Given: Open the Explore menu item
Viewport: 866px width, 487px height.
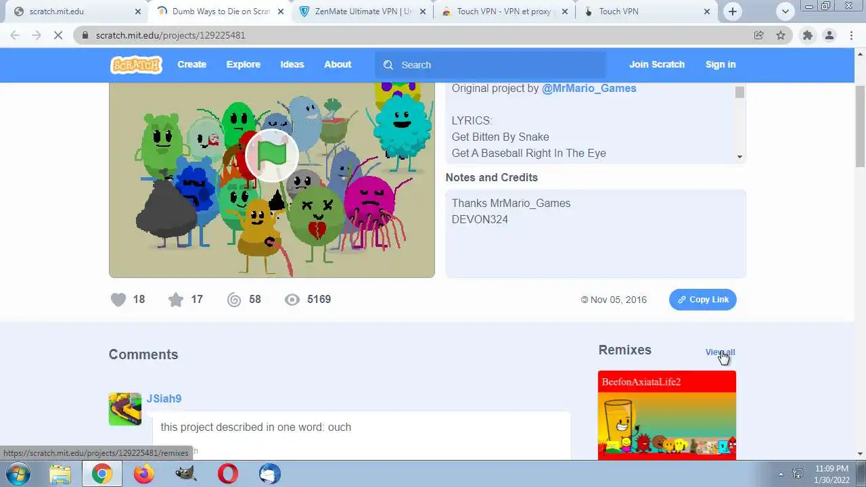Looking at the screenshot, I should tap(244, 64).
